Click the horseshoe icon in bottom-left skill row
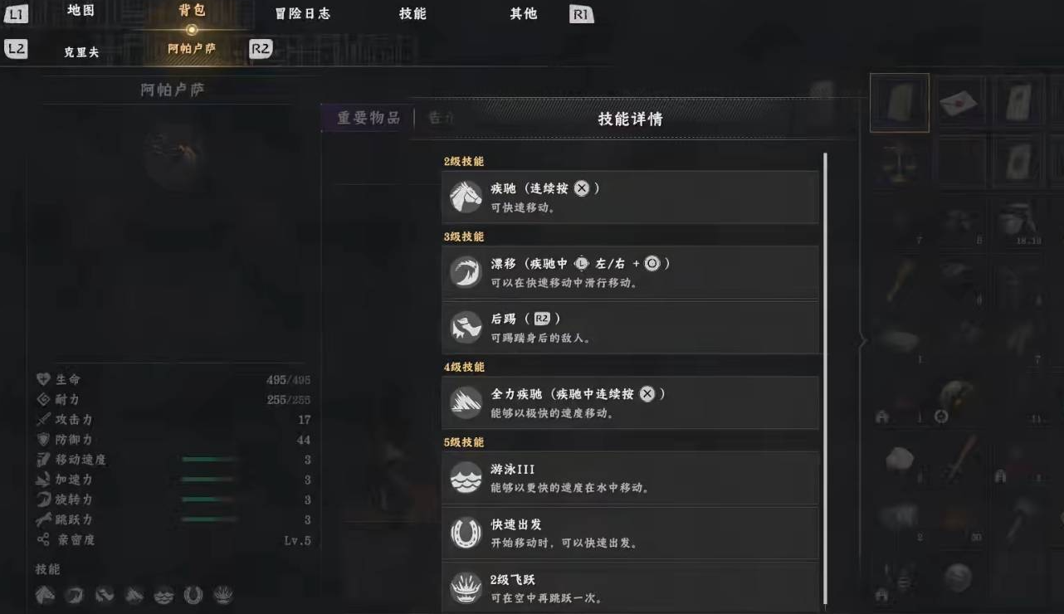The image size is (1064, 614). coord(193,594)
